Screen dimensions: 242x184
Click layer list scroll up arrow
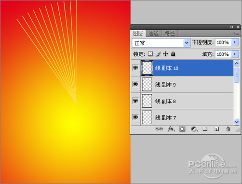coord(237,64)
